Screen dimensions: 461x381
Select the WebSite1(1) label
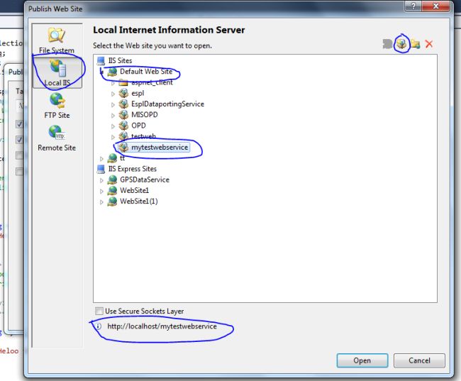tap(139, 201)
